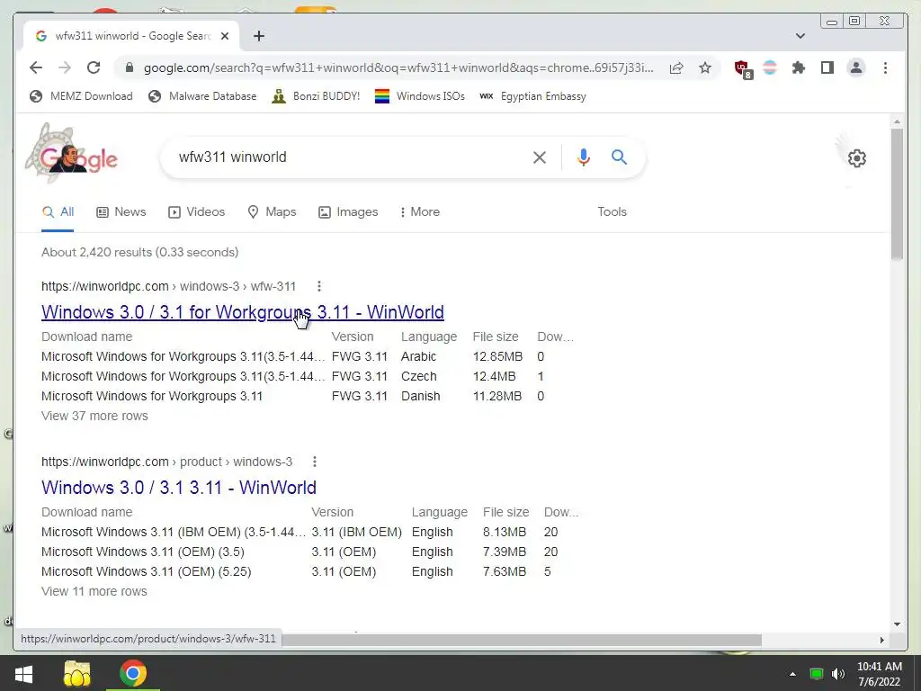This screenshot has height=691, width=921.
Task: Click the forward navigation arrow
Action: [65, 67]
